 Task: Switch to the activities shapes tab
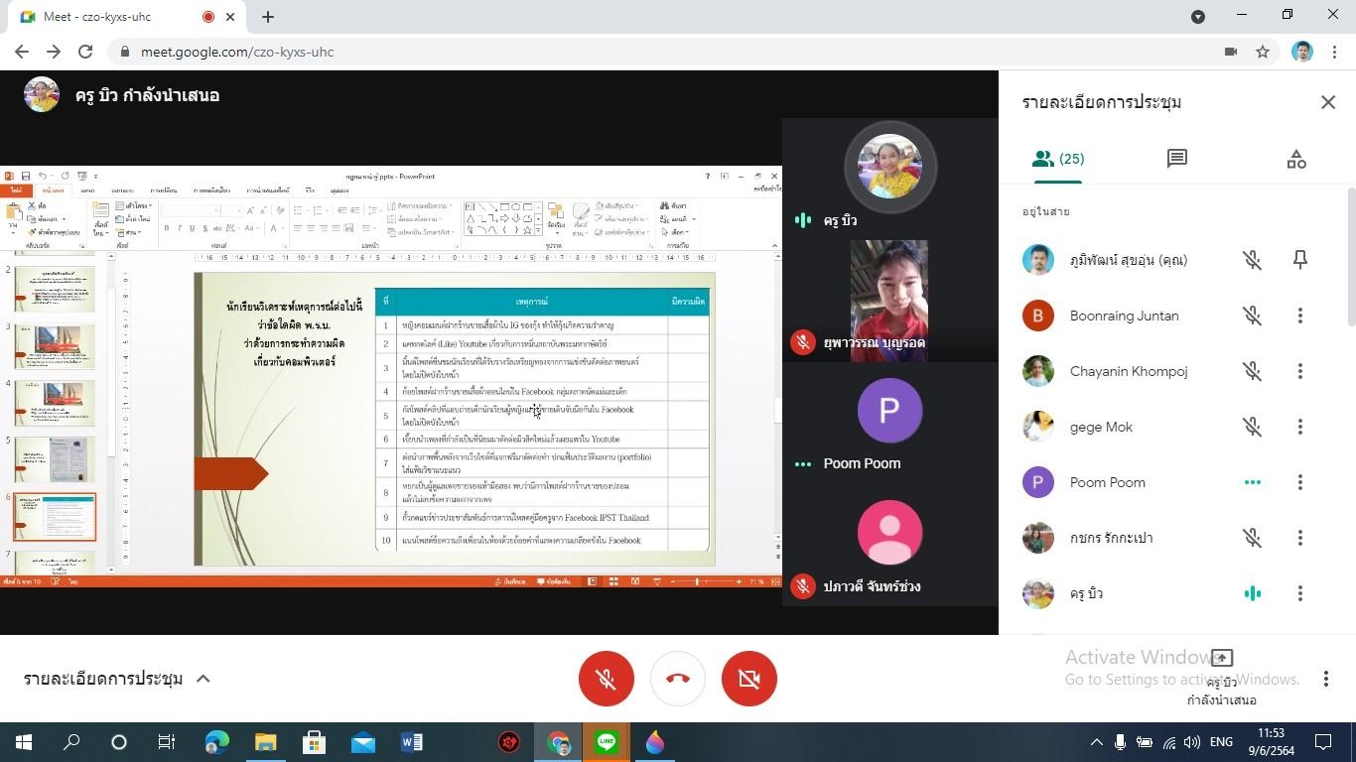[x=1296, y=159]
